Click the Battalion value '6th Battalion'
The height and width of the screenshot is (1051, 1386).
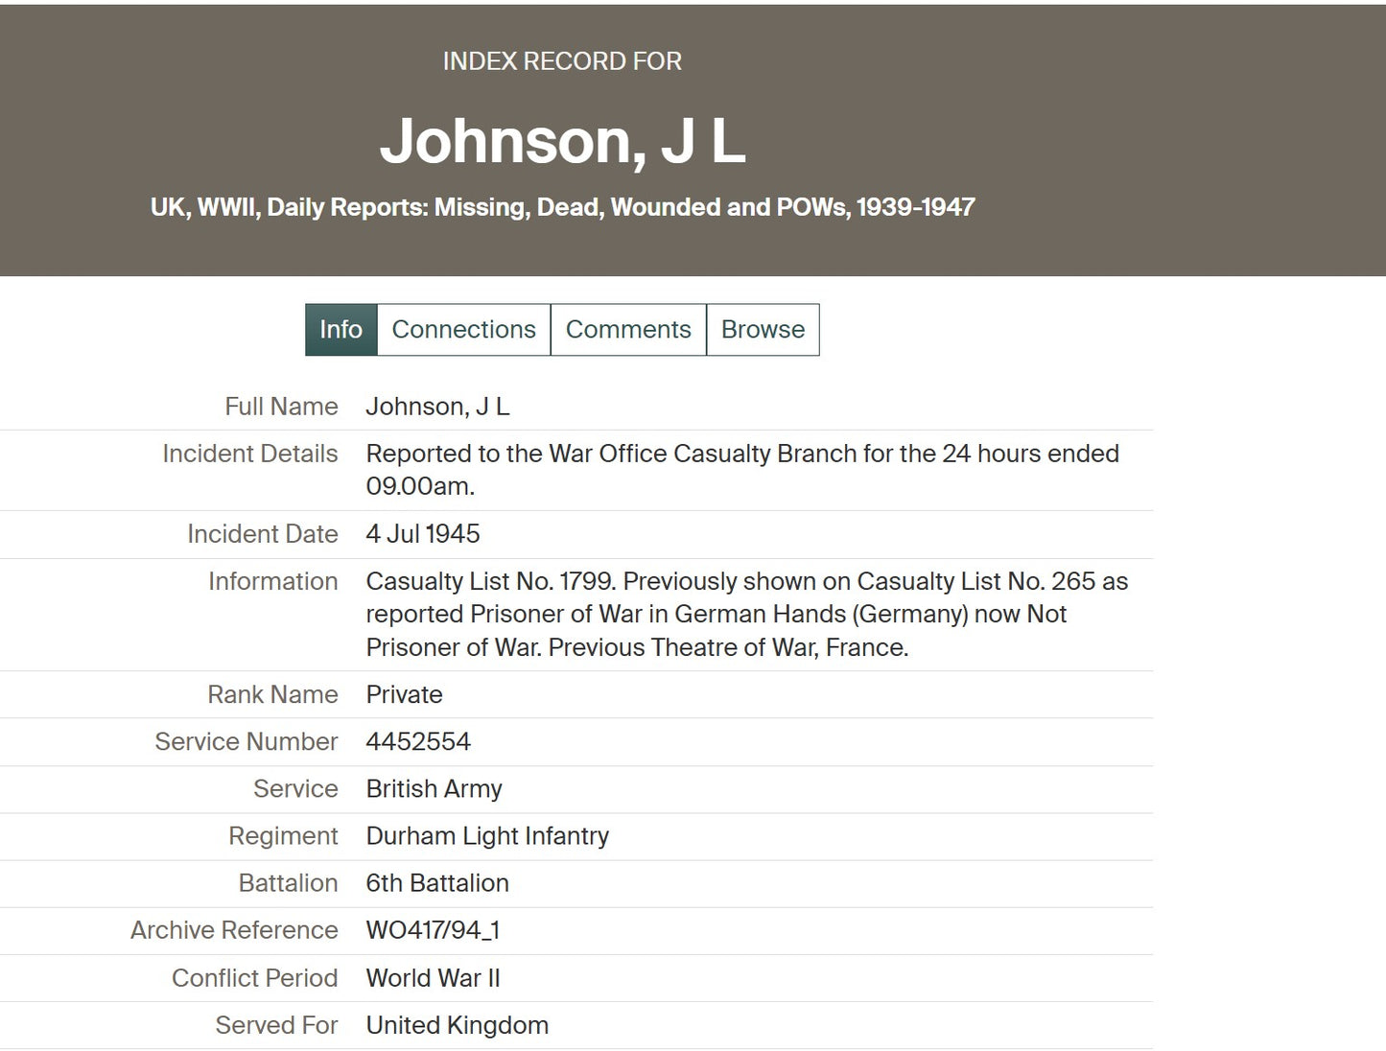437,883
